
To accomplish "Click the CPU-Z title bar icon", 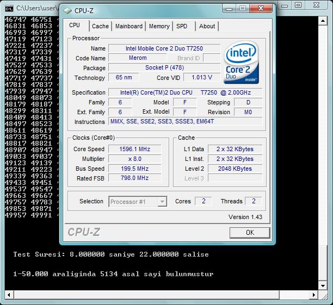I will 67,11.
